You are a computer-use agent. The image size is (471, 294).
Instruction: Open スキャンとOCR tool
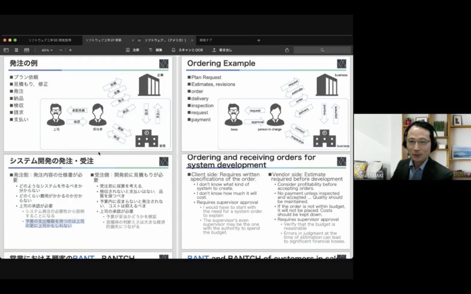[187, 50]
